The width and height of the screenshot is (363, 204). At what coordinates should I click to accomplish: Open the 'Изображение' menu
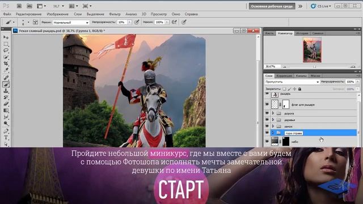pos(57,14)
